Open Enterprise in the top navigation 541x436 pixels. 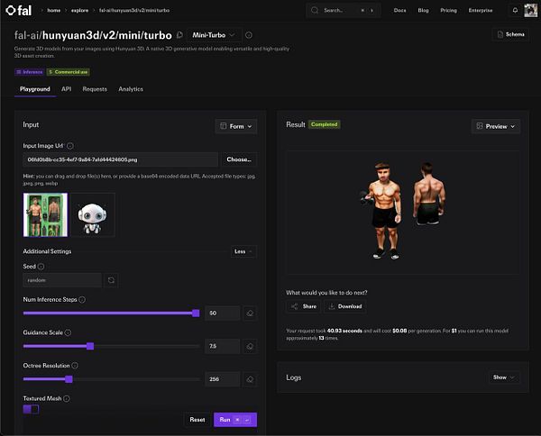[x=481, y=10]
